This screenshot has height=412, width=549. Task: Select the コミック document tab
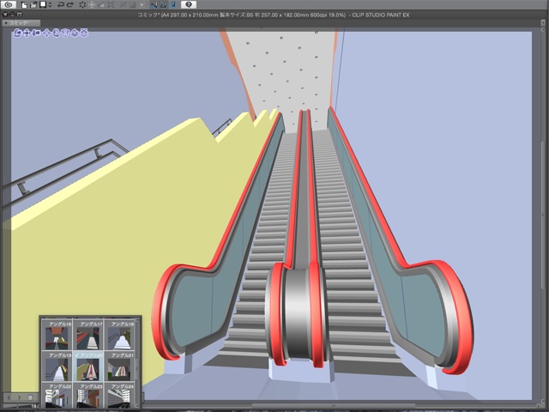pyautogui.click(x=21, y=23)
